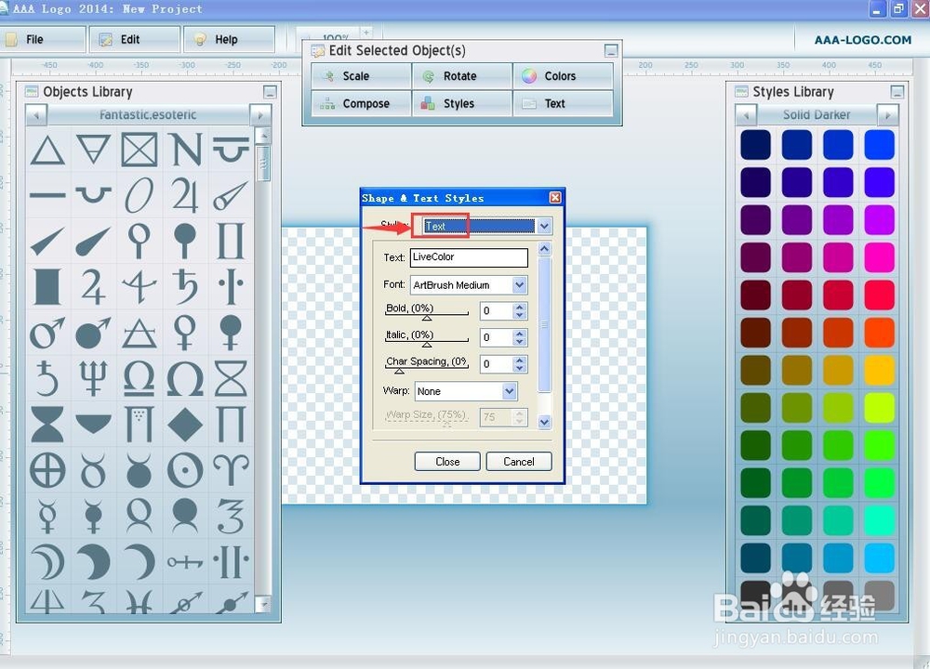
Task: Click Close button in Shape & Text Styles
Action: tap(447, 462)
